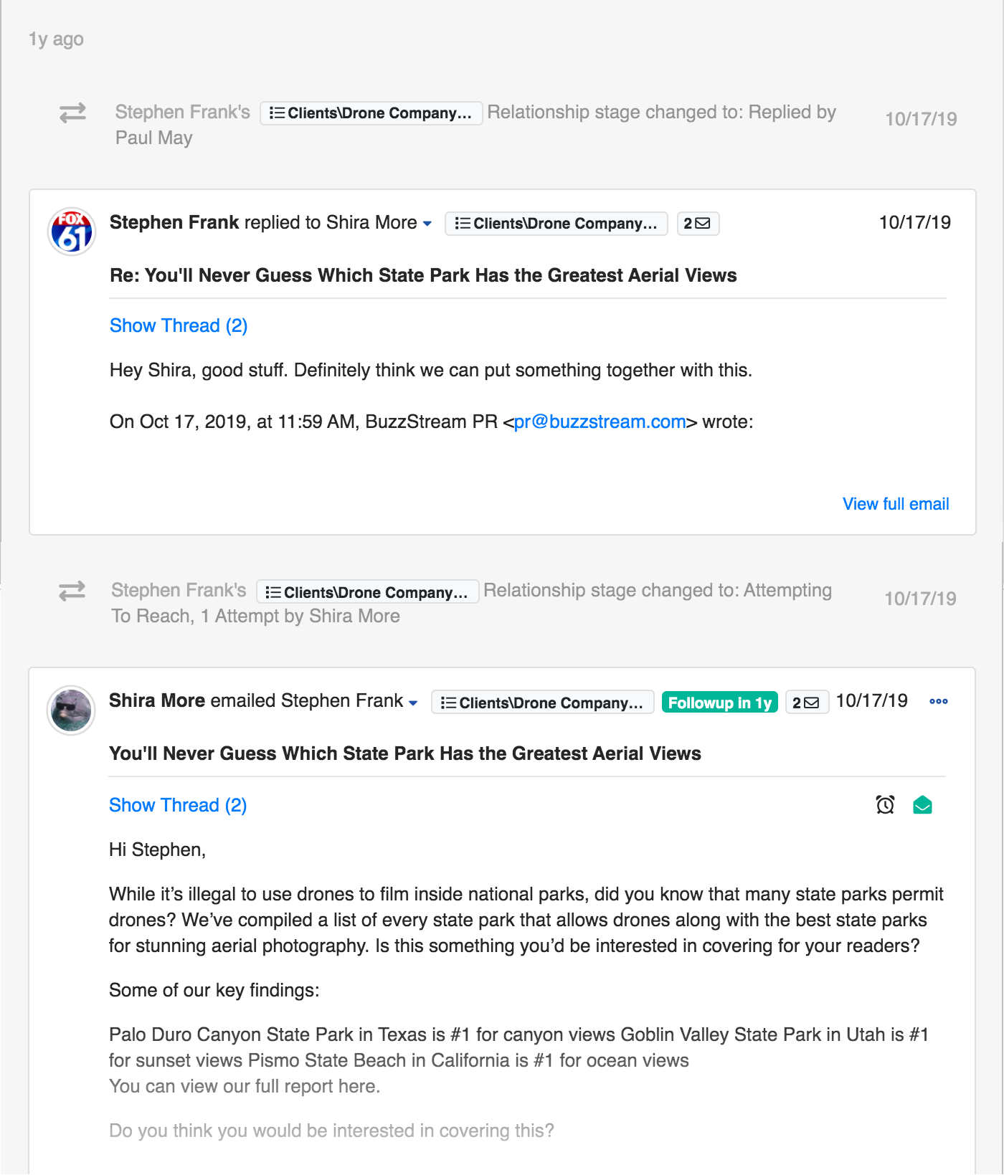Open Clients\Drone Company tag in Shira's email header
1004x1175 pixels.
[x=542, y=703]
